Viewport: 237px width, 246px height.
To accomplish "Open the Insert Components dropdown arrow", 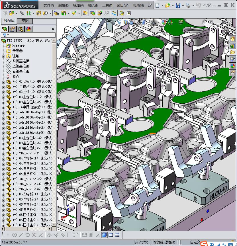I will click(x=17, y=13).
